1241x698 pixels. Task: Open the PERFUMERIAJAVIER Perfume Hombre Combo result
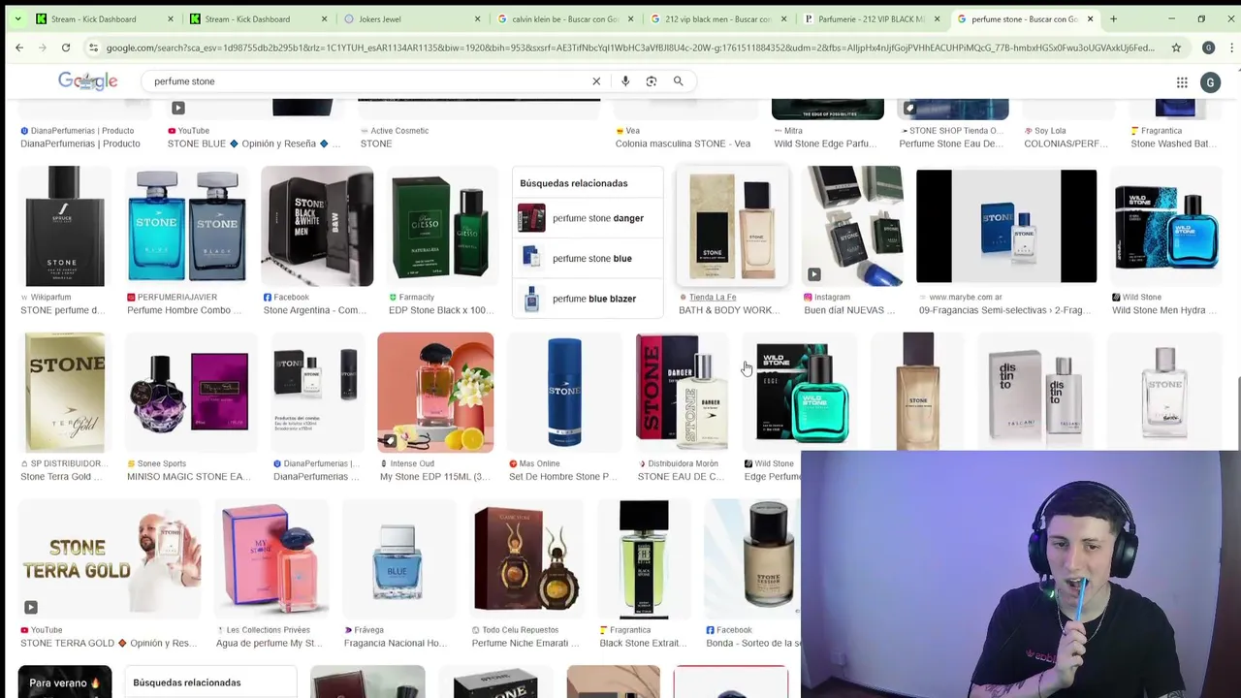pos(185,303)
